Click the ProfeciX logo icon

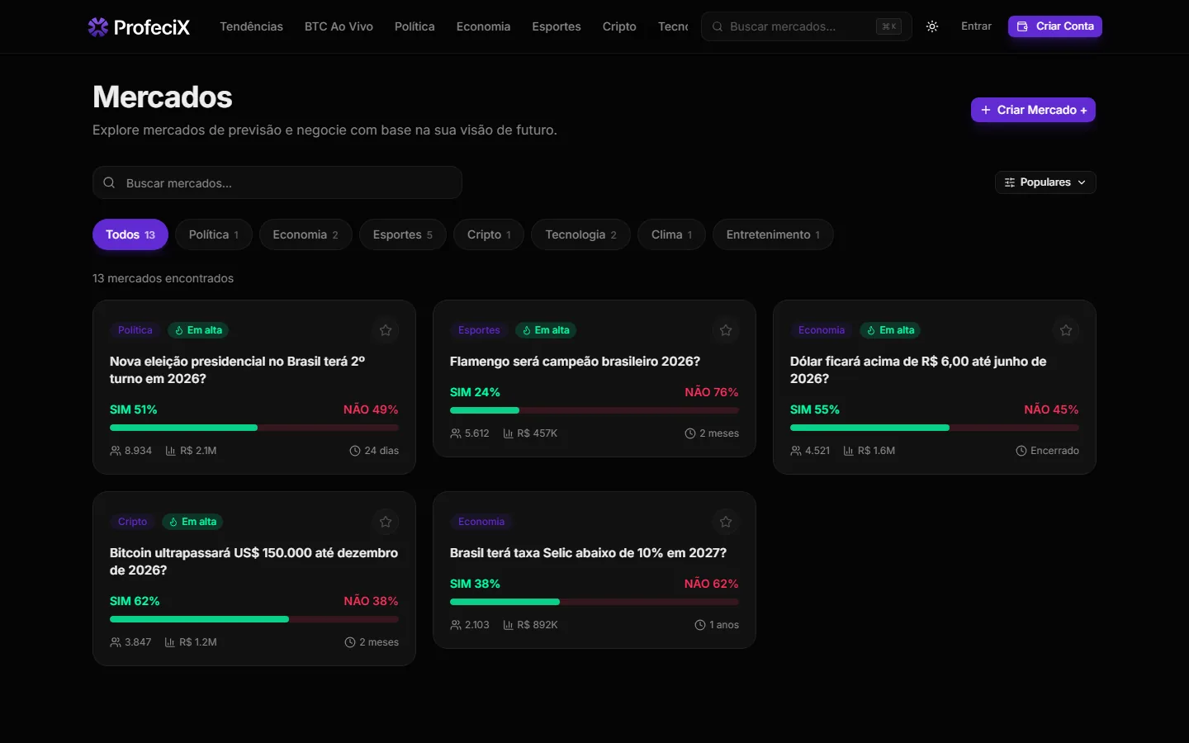point(98,27)
